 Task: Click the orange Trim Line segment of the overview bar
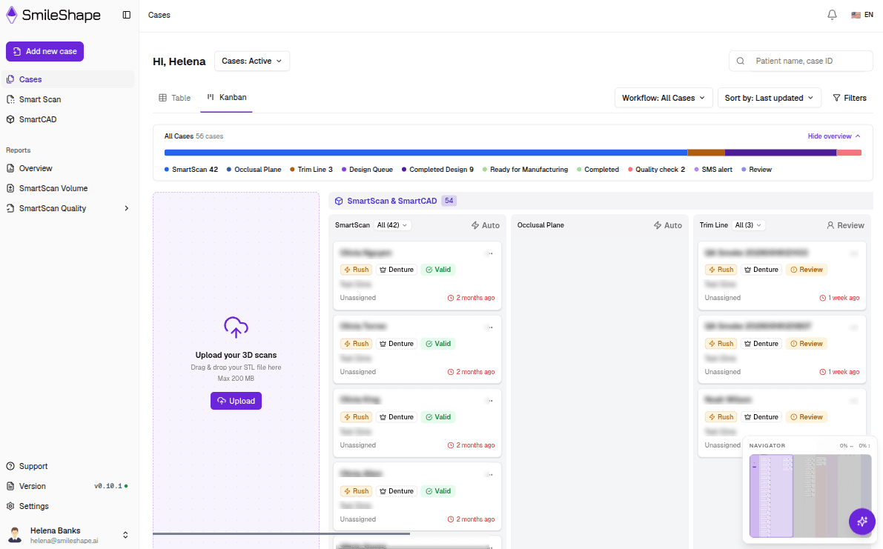(706, 153)
